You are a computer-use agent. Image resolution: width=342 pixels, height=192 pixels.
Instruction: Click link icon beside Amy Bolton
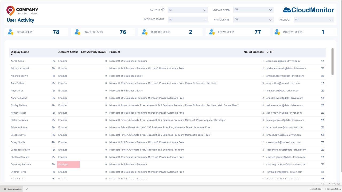click(x=53, y=83)
